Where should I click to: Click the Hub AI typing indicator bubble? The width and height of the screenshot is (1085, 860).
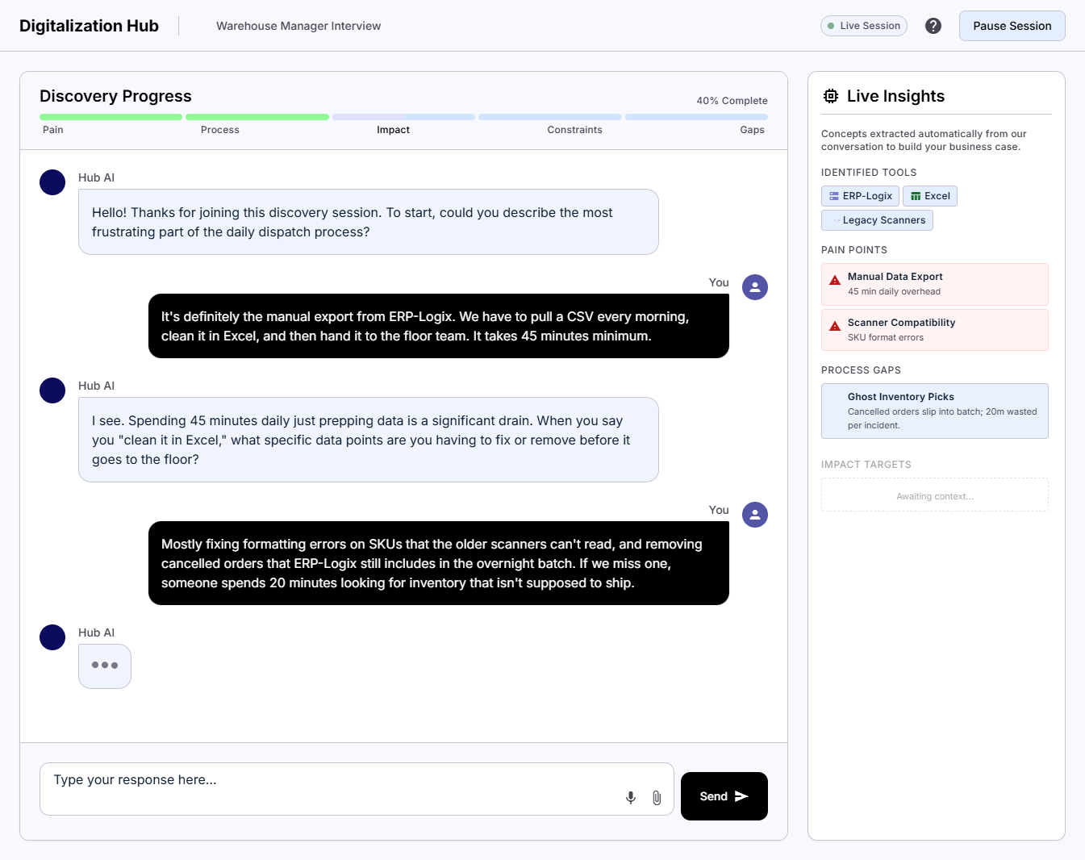click(105, 666)
